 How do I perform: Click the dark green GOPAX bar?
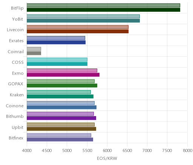pyautogui.click(x=62, y=86)
